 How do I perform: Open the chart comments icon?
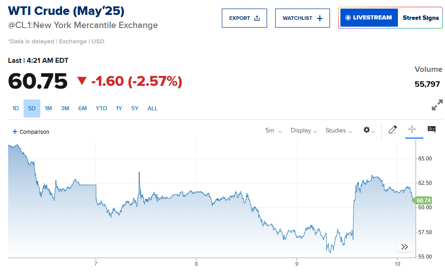(431, 130)
